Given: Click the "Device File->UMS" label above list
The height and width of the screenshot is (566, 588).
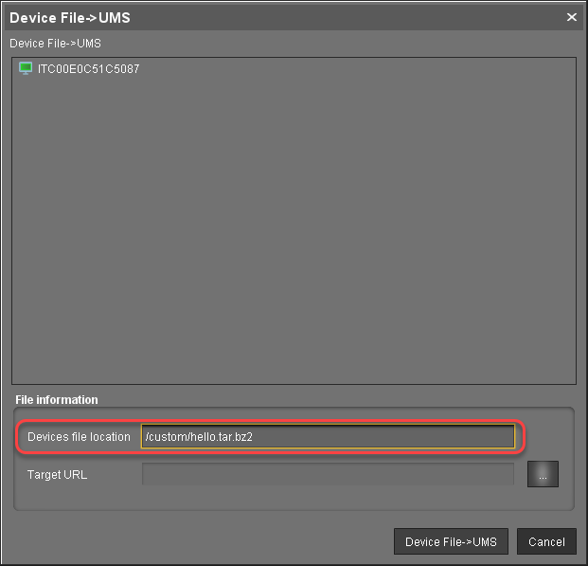Looking at the screenshot, I should pos(56,44).
